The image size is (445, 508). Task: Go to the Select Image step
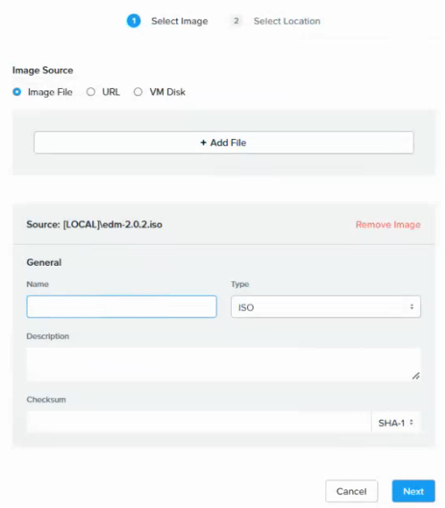[x=179, y=21]
